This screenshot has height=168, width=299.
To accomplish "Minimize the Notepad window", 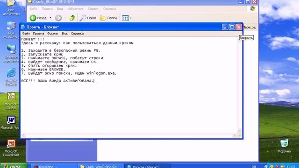I will tap(225, 27).
